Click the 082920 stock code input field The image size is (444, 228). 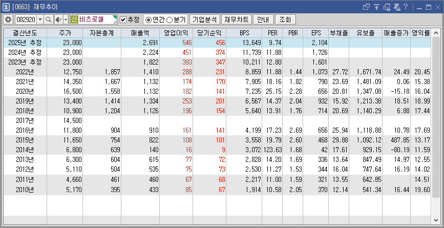pyautogui.click(x=26, y=19)
